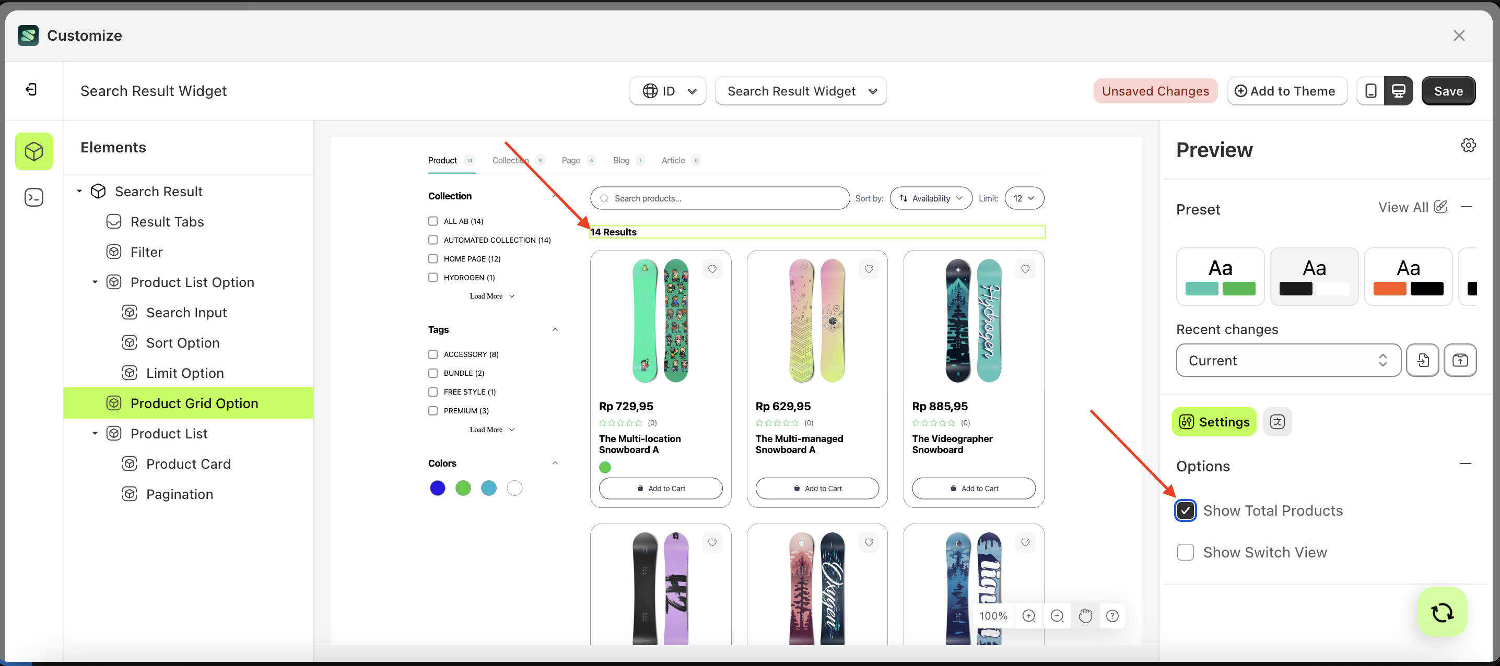Viewport: 1500px width, 666px height.
Task: Click the wishlist heart on Multi-location Snowboard
Action: 712,269
